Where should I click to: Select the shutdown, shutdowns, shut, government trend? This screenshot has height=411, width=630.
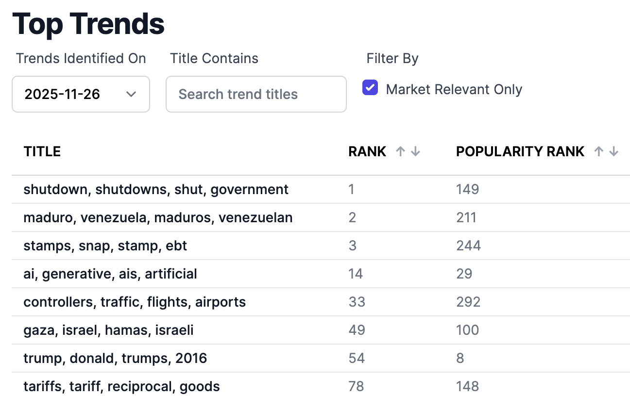[x=156, y=189]
